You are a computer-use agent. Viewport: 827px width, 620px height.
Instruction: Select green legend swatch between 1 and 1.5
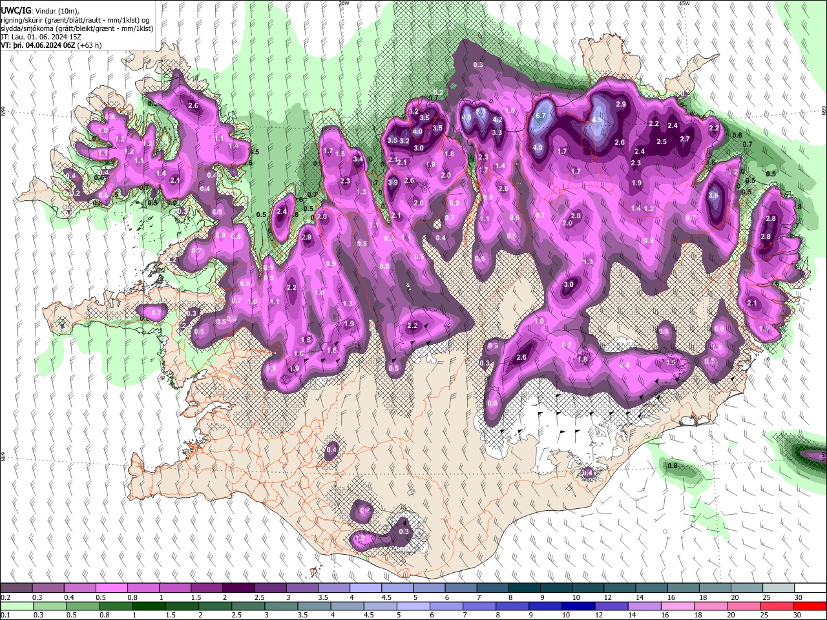[x=149, y=606]
